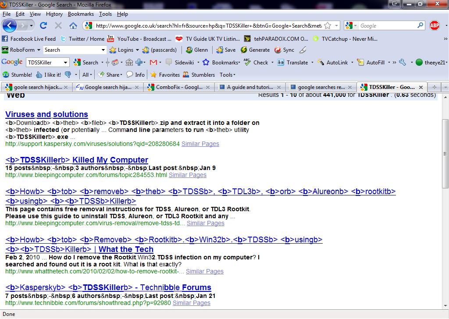Viewport: 449px width, 319px height.
Task: Click the Google Toolbar AutoFill button
Action: [371, 62]
